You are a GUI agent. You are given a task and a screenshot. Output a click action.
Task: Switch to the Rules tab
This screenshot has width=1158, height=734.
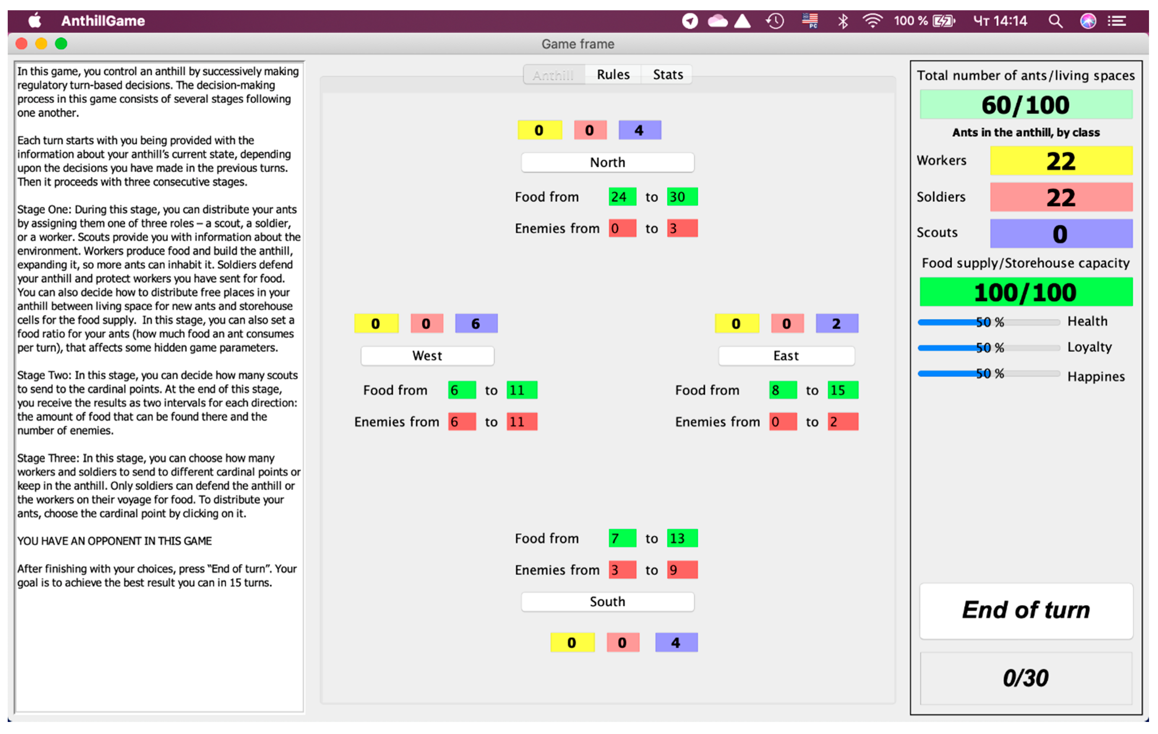(x=613, y=75)
